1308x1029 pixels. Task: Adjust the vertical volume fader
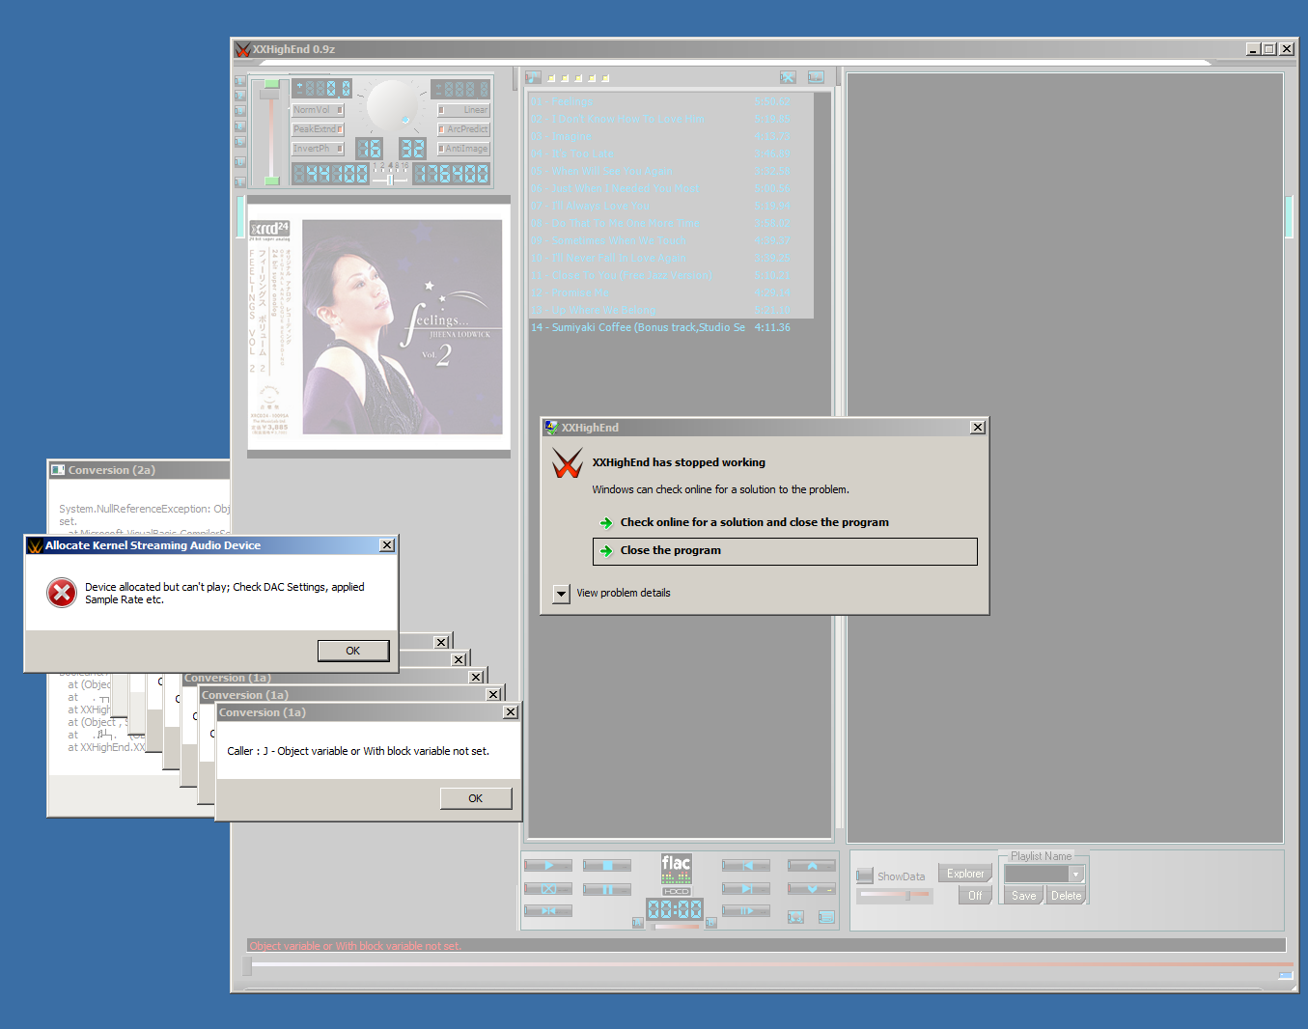coord(271,95)
